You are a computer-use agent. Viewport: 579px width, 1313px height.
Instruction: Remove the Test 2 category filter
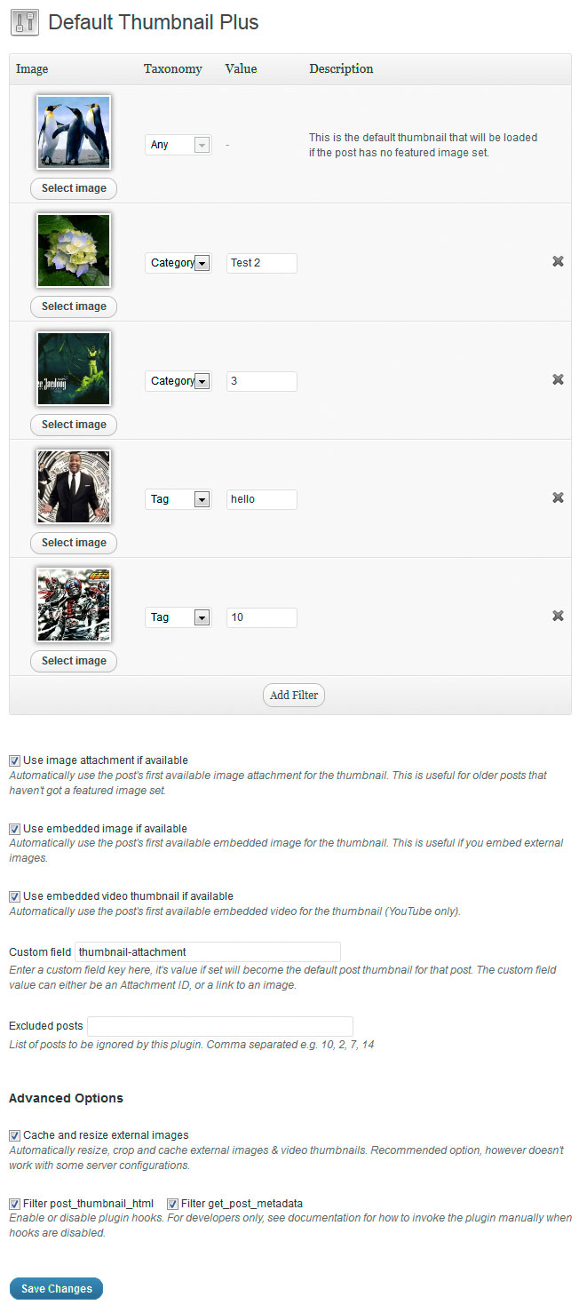click(558, 261)
